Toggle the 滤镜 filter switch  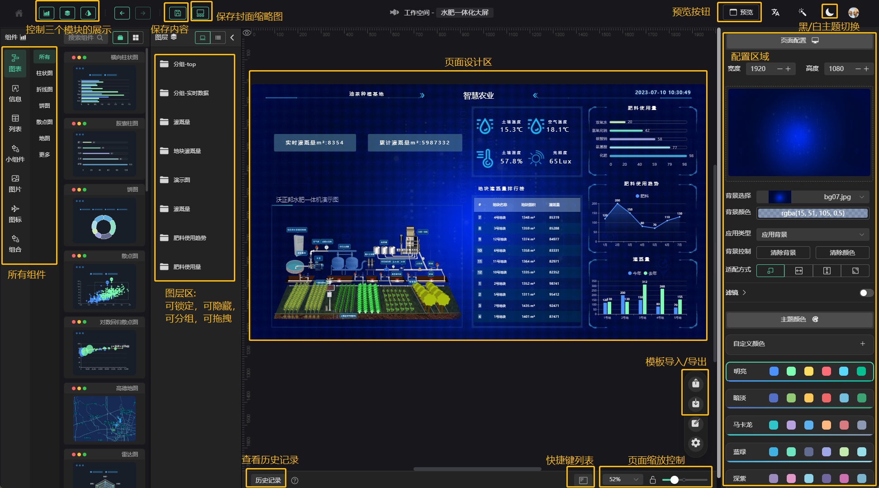pos(866,293)
